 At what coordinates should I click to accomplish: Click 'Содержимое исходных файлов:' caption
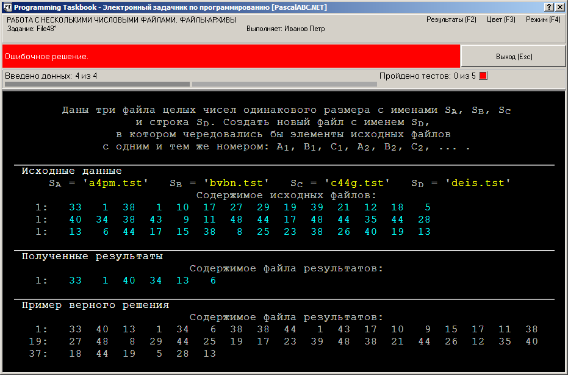pyautogui.click(x=287, y=196)
